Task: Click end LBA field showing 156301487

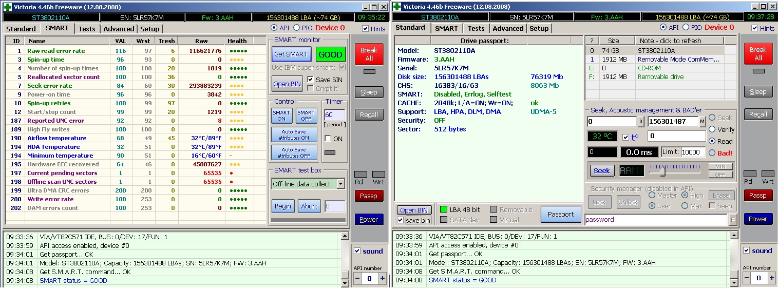Action: point(673,122)
